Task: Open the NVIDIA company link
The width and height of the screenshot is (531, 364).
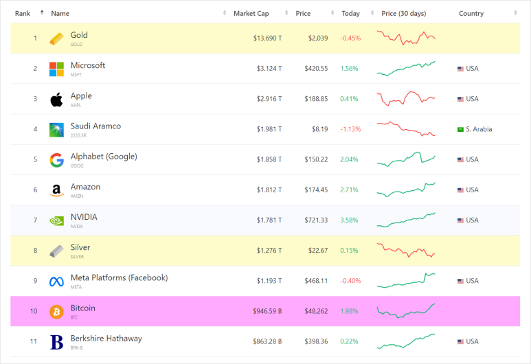Action: pos(84,217)
